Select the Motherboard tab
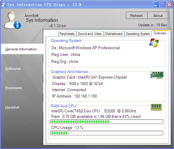174x149 pixels. pos(114,34)
